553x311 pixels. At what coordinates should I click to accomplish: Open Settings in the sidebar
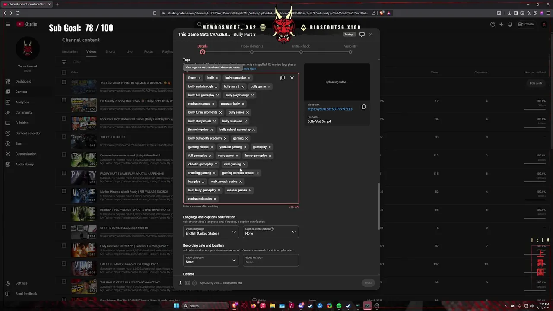coord(28,283)
